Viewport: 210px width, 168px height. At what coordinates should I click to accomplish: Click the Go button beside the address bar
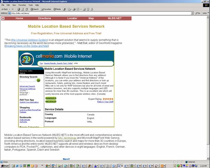[x=198, y=13]
